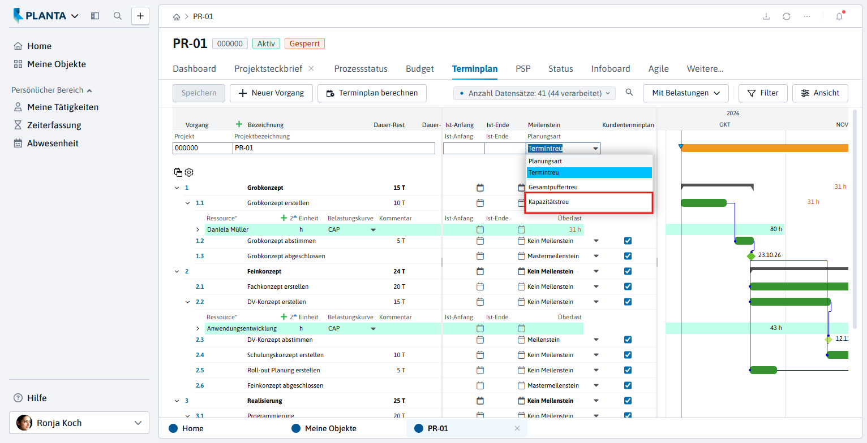Open Ist-Ende calendar for Anwendungsentwicklung row
The image size is (867, 443).
tap(522, 328)
